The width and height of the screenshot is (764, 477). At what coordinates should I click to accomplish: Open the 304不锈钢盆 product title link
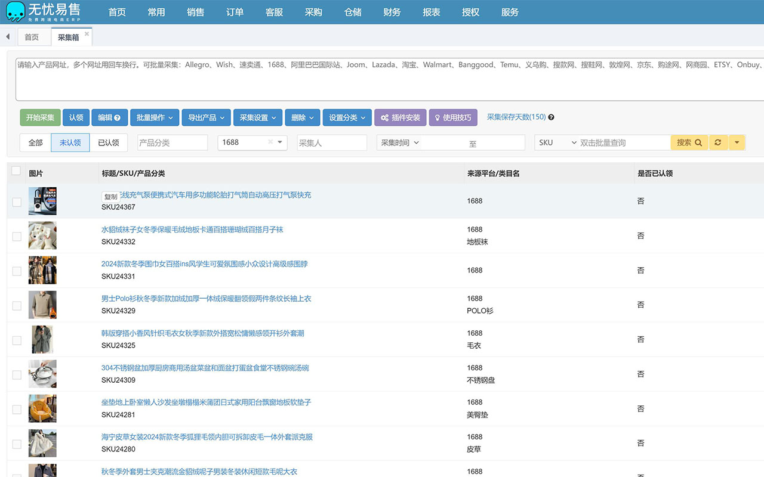205,368
